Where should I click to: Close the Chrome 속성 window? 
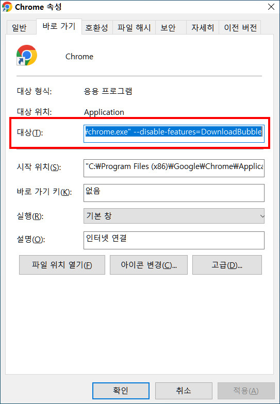pyautogui.click(x=271, y=7)
